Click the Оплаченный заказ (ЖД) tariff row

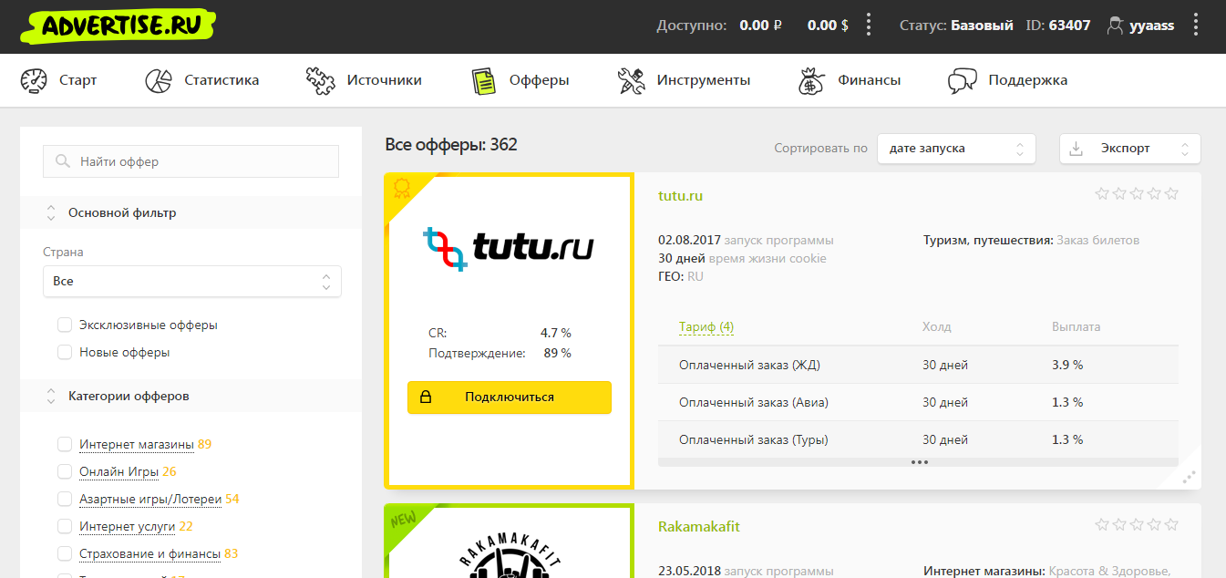click(918, 365)
